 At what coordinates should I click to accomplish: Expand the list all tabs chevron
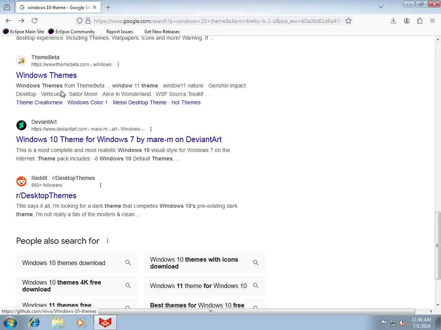point(381,8)
